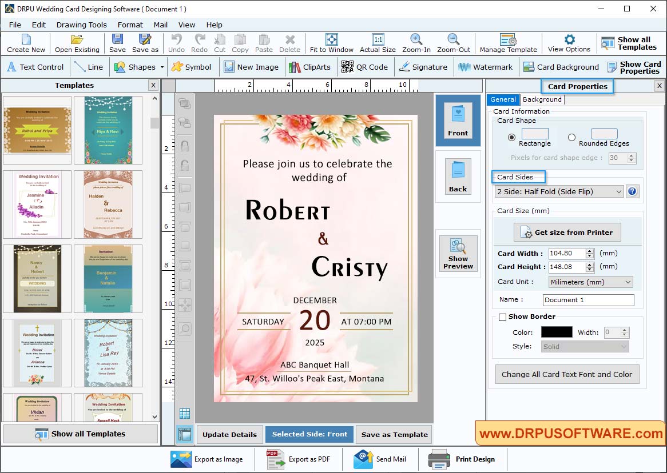The width and height of the screenshot is (667, 473).
Task: Open the QR Code tool
Action: coord(364,66)
